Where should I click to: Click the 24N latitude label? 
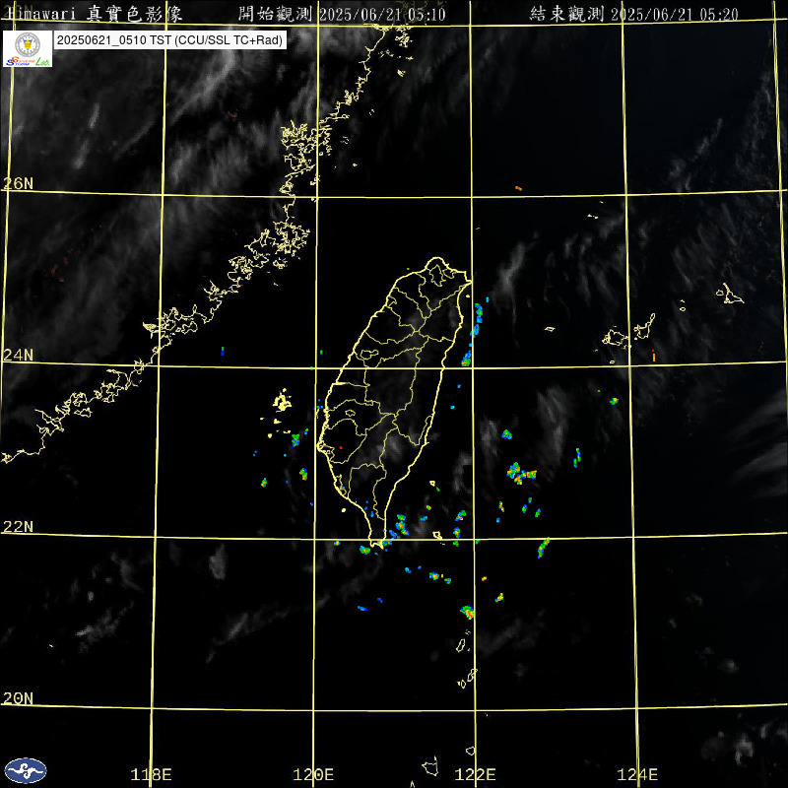point(18,355)
